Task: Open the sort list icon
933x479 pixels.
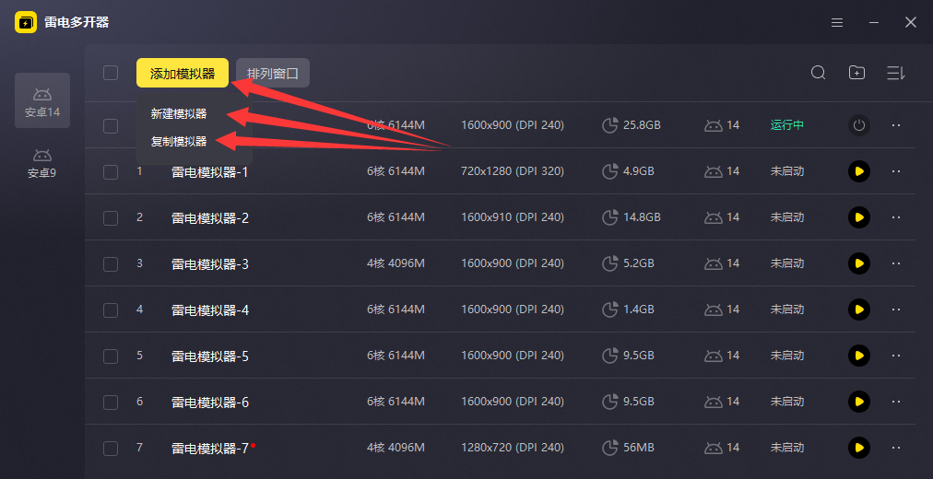Action: [895, 73]
